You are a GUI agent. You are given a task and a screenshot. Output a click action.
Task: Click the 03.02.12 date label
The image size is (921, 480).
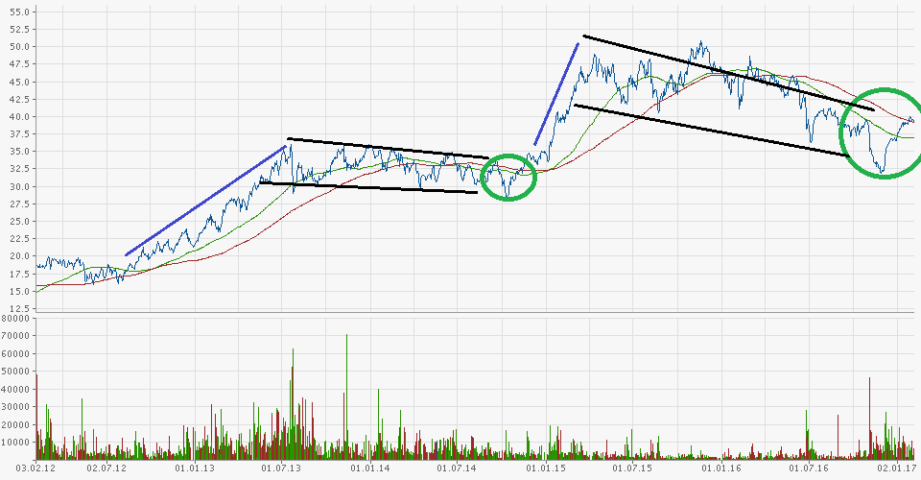tap(35, 468)
